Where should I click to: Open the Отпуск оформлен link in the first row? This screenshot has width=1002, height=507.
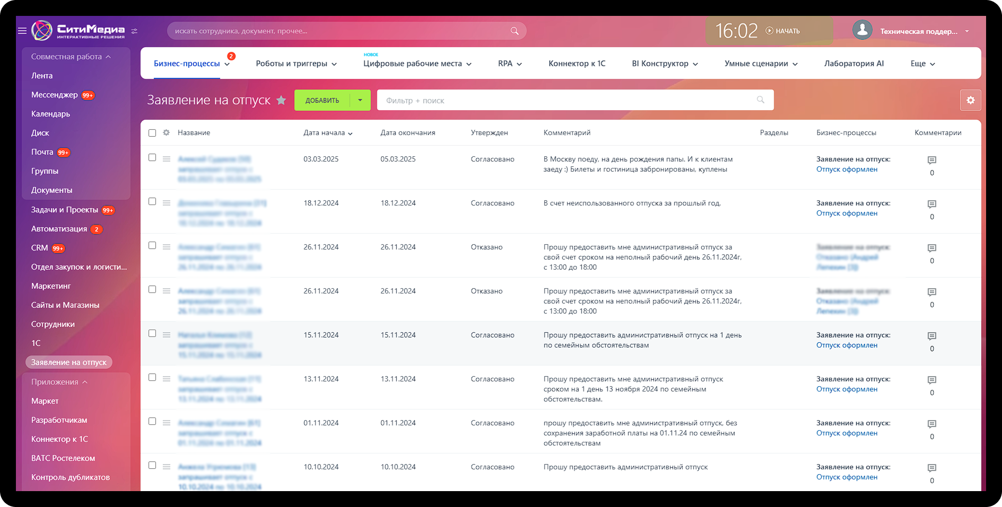(x=847, y=170)
